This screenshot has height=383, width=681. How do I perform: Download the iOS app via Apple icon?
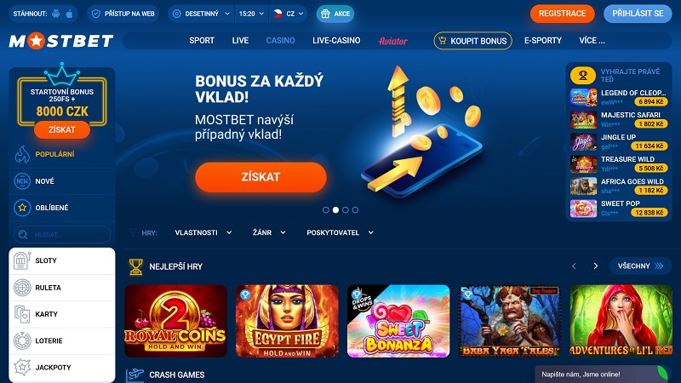[x=70, y=14]
